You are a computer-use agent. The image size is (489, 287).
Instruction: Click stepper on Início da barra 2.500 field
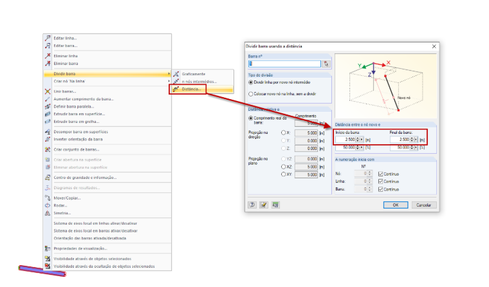[x=358, y=140]
